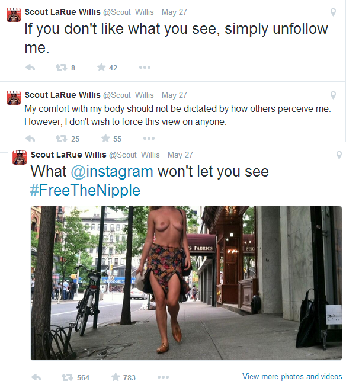This screenshot has height=391, width=346.
Task: Open the #FreeTheNipple hashtag
Action: pyautogui.click(x=85, y=190)
